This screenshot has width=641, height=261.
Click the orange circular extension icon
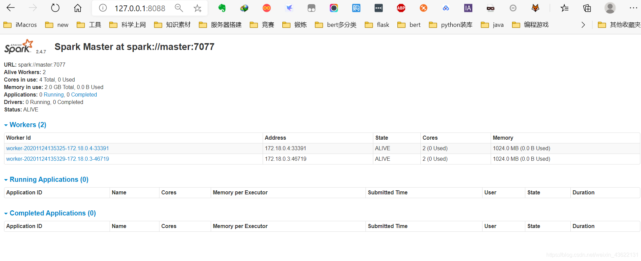tap(423, 8)
